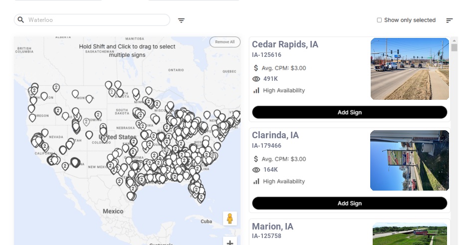The image size is (459, 245).
Task: Click the Cedar Rapids, IA listing title
Action: point(285,44)
